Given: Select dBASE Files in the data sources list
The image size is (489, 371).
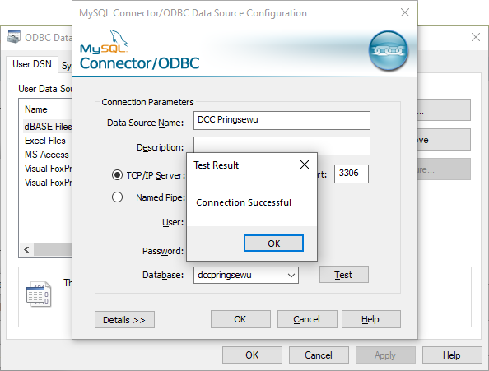Looking at the screenshot, I should (x=48, y=127).
